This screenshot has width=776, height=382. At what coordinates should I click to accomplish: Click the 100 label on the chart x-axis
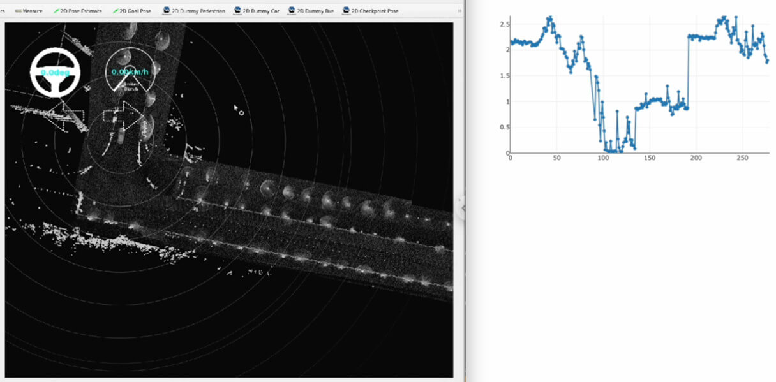pyautogui.click(x=603, y=158)
